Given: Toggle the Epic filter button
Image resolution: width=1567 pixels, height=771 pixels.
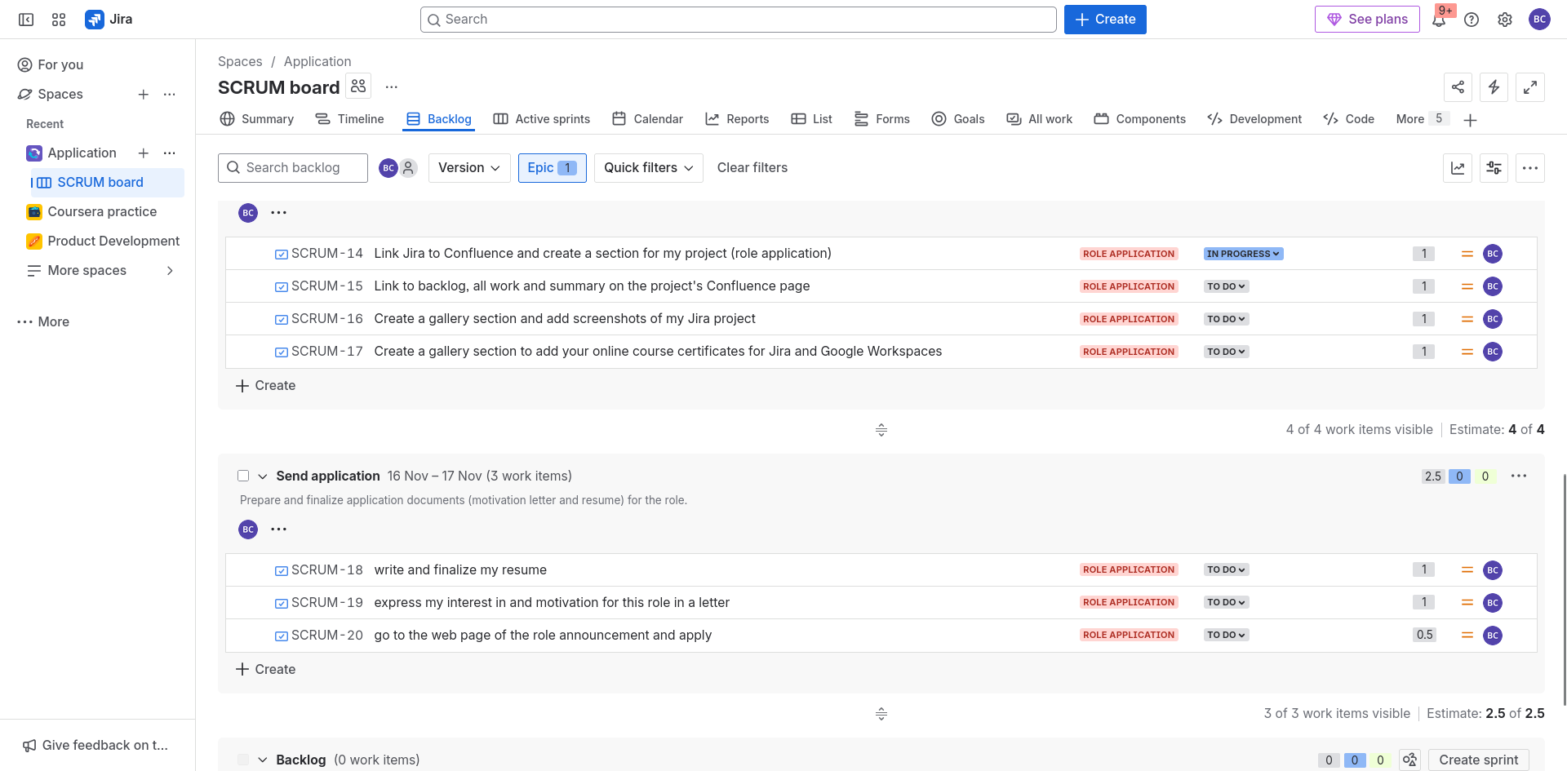Looking at the screenshot, I should click(552, 168).
